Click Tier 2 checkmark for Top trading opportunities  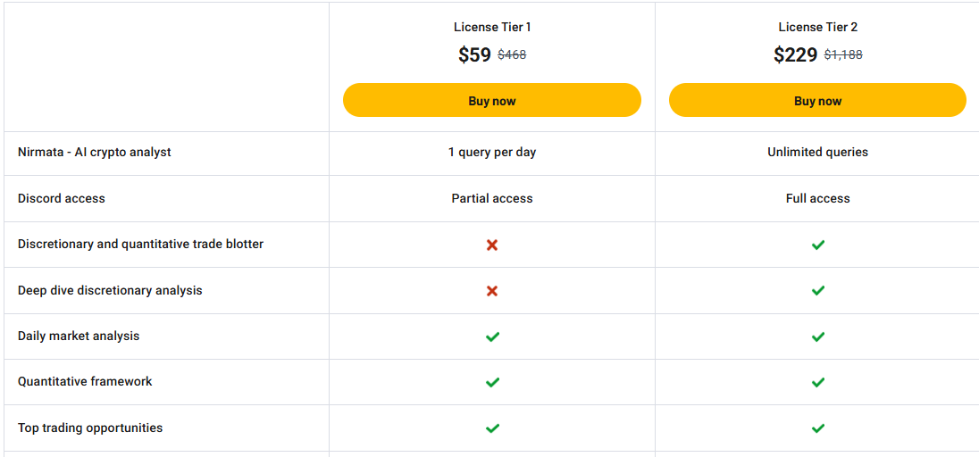pyautogui.click(x=818, y=428)
